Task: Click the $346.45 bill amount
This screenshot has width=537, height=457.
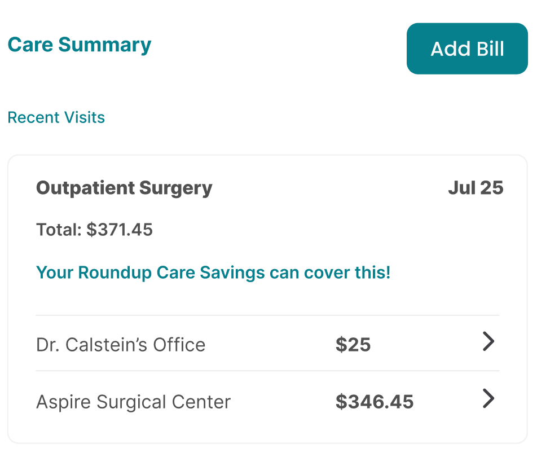Action: pos(375,402)
